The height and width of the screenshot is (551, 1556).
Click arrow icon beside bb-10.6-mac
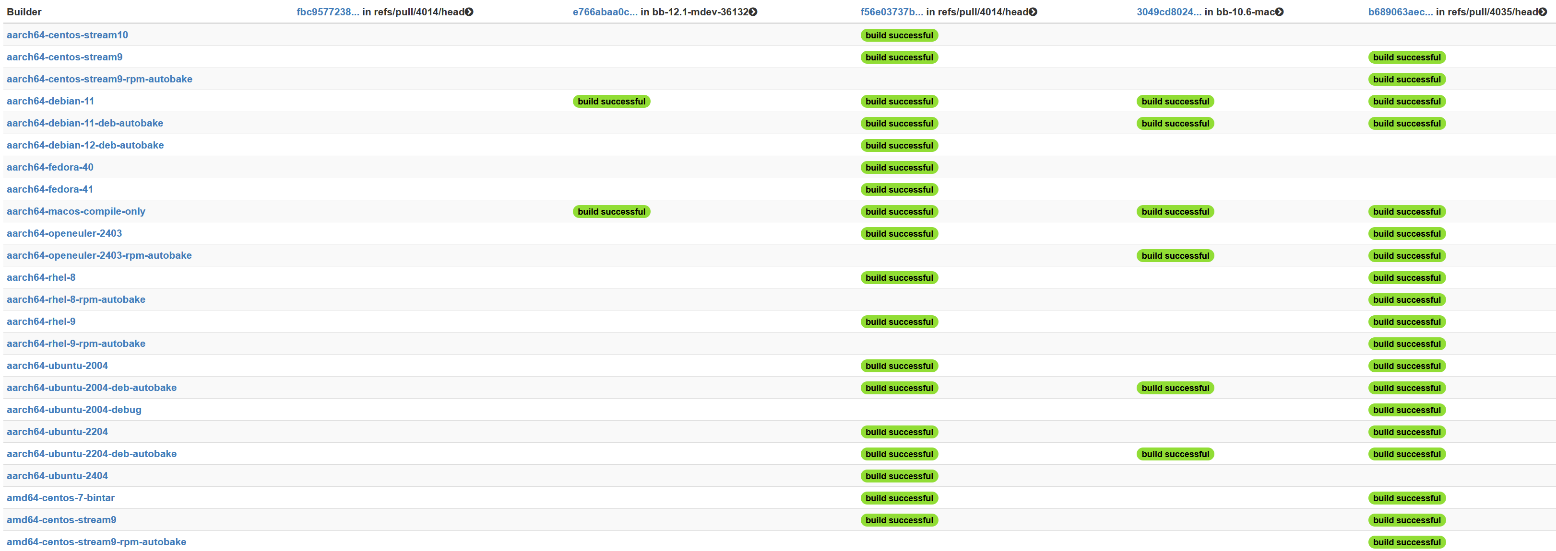point(1279,12)
